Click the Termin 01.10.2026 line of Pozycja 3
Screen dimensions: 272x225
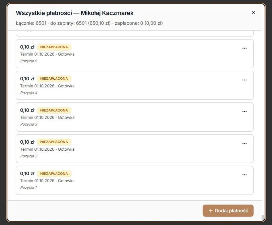coord(47,118)
